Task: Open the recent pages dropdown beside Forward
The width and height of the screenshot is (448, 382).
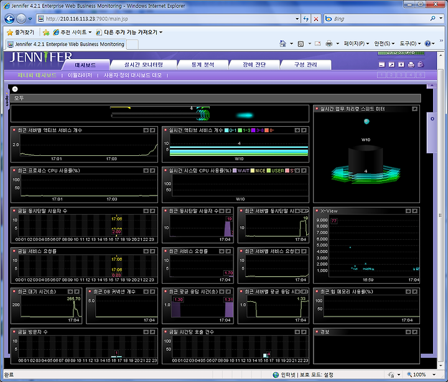Action: tap(30, 19)
